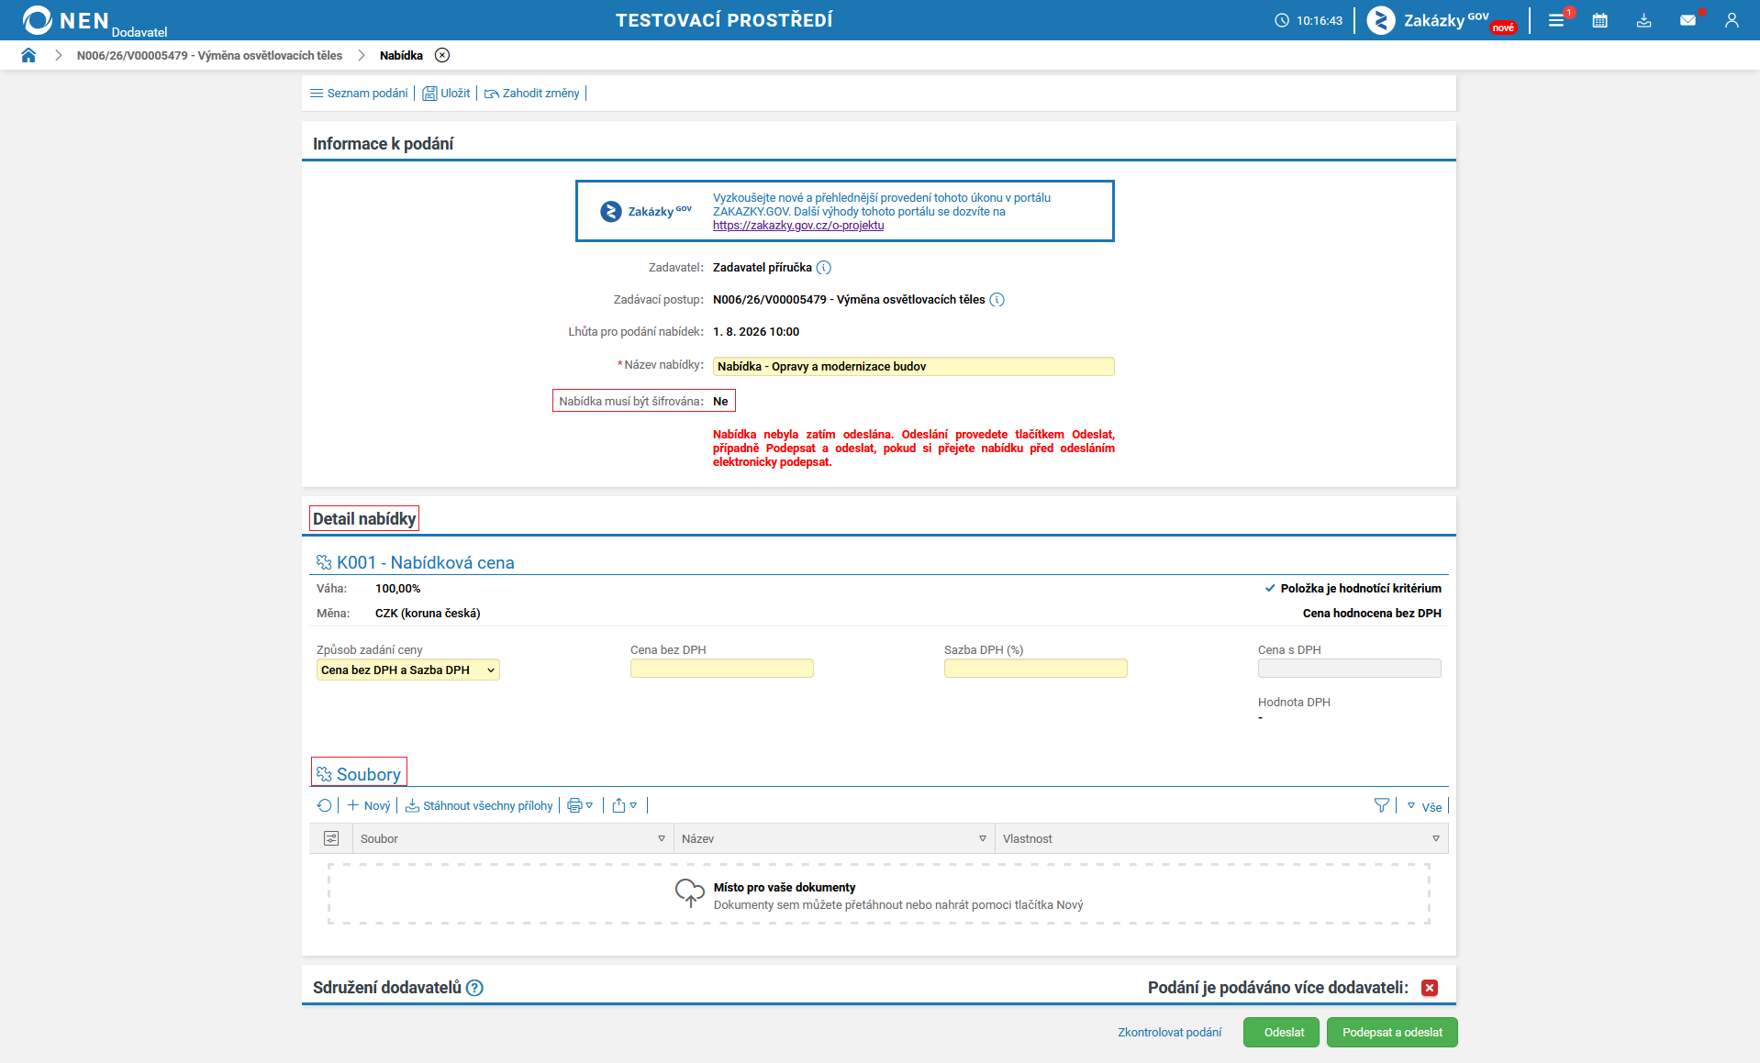Focus the Cena bez DPH field
The height and width of the screenshot is (1063, 1760).
tap(722, 669)
